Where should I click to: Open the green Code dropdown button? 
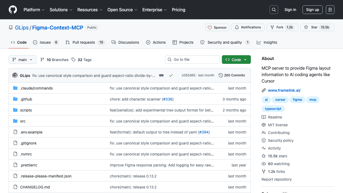236,60
